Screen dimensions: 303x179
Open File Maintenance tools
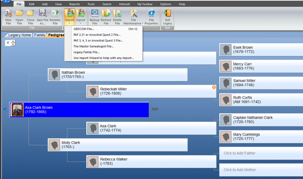tap(133, 17)
